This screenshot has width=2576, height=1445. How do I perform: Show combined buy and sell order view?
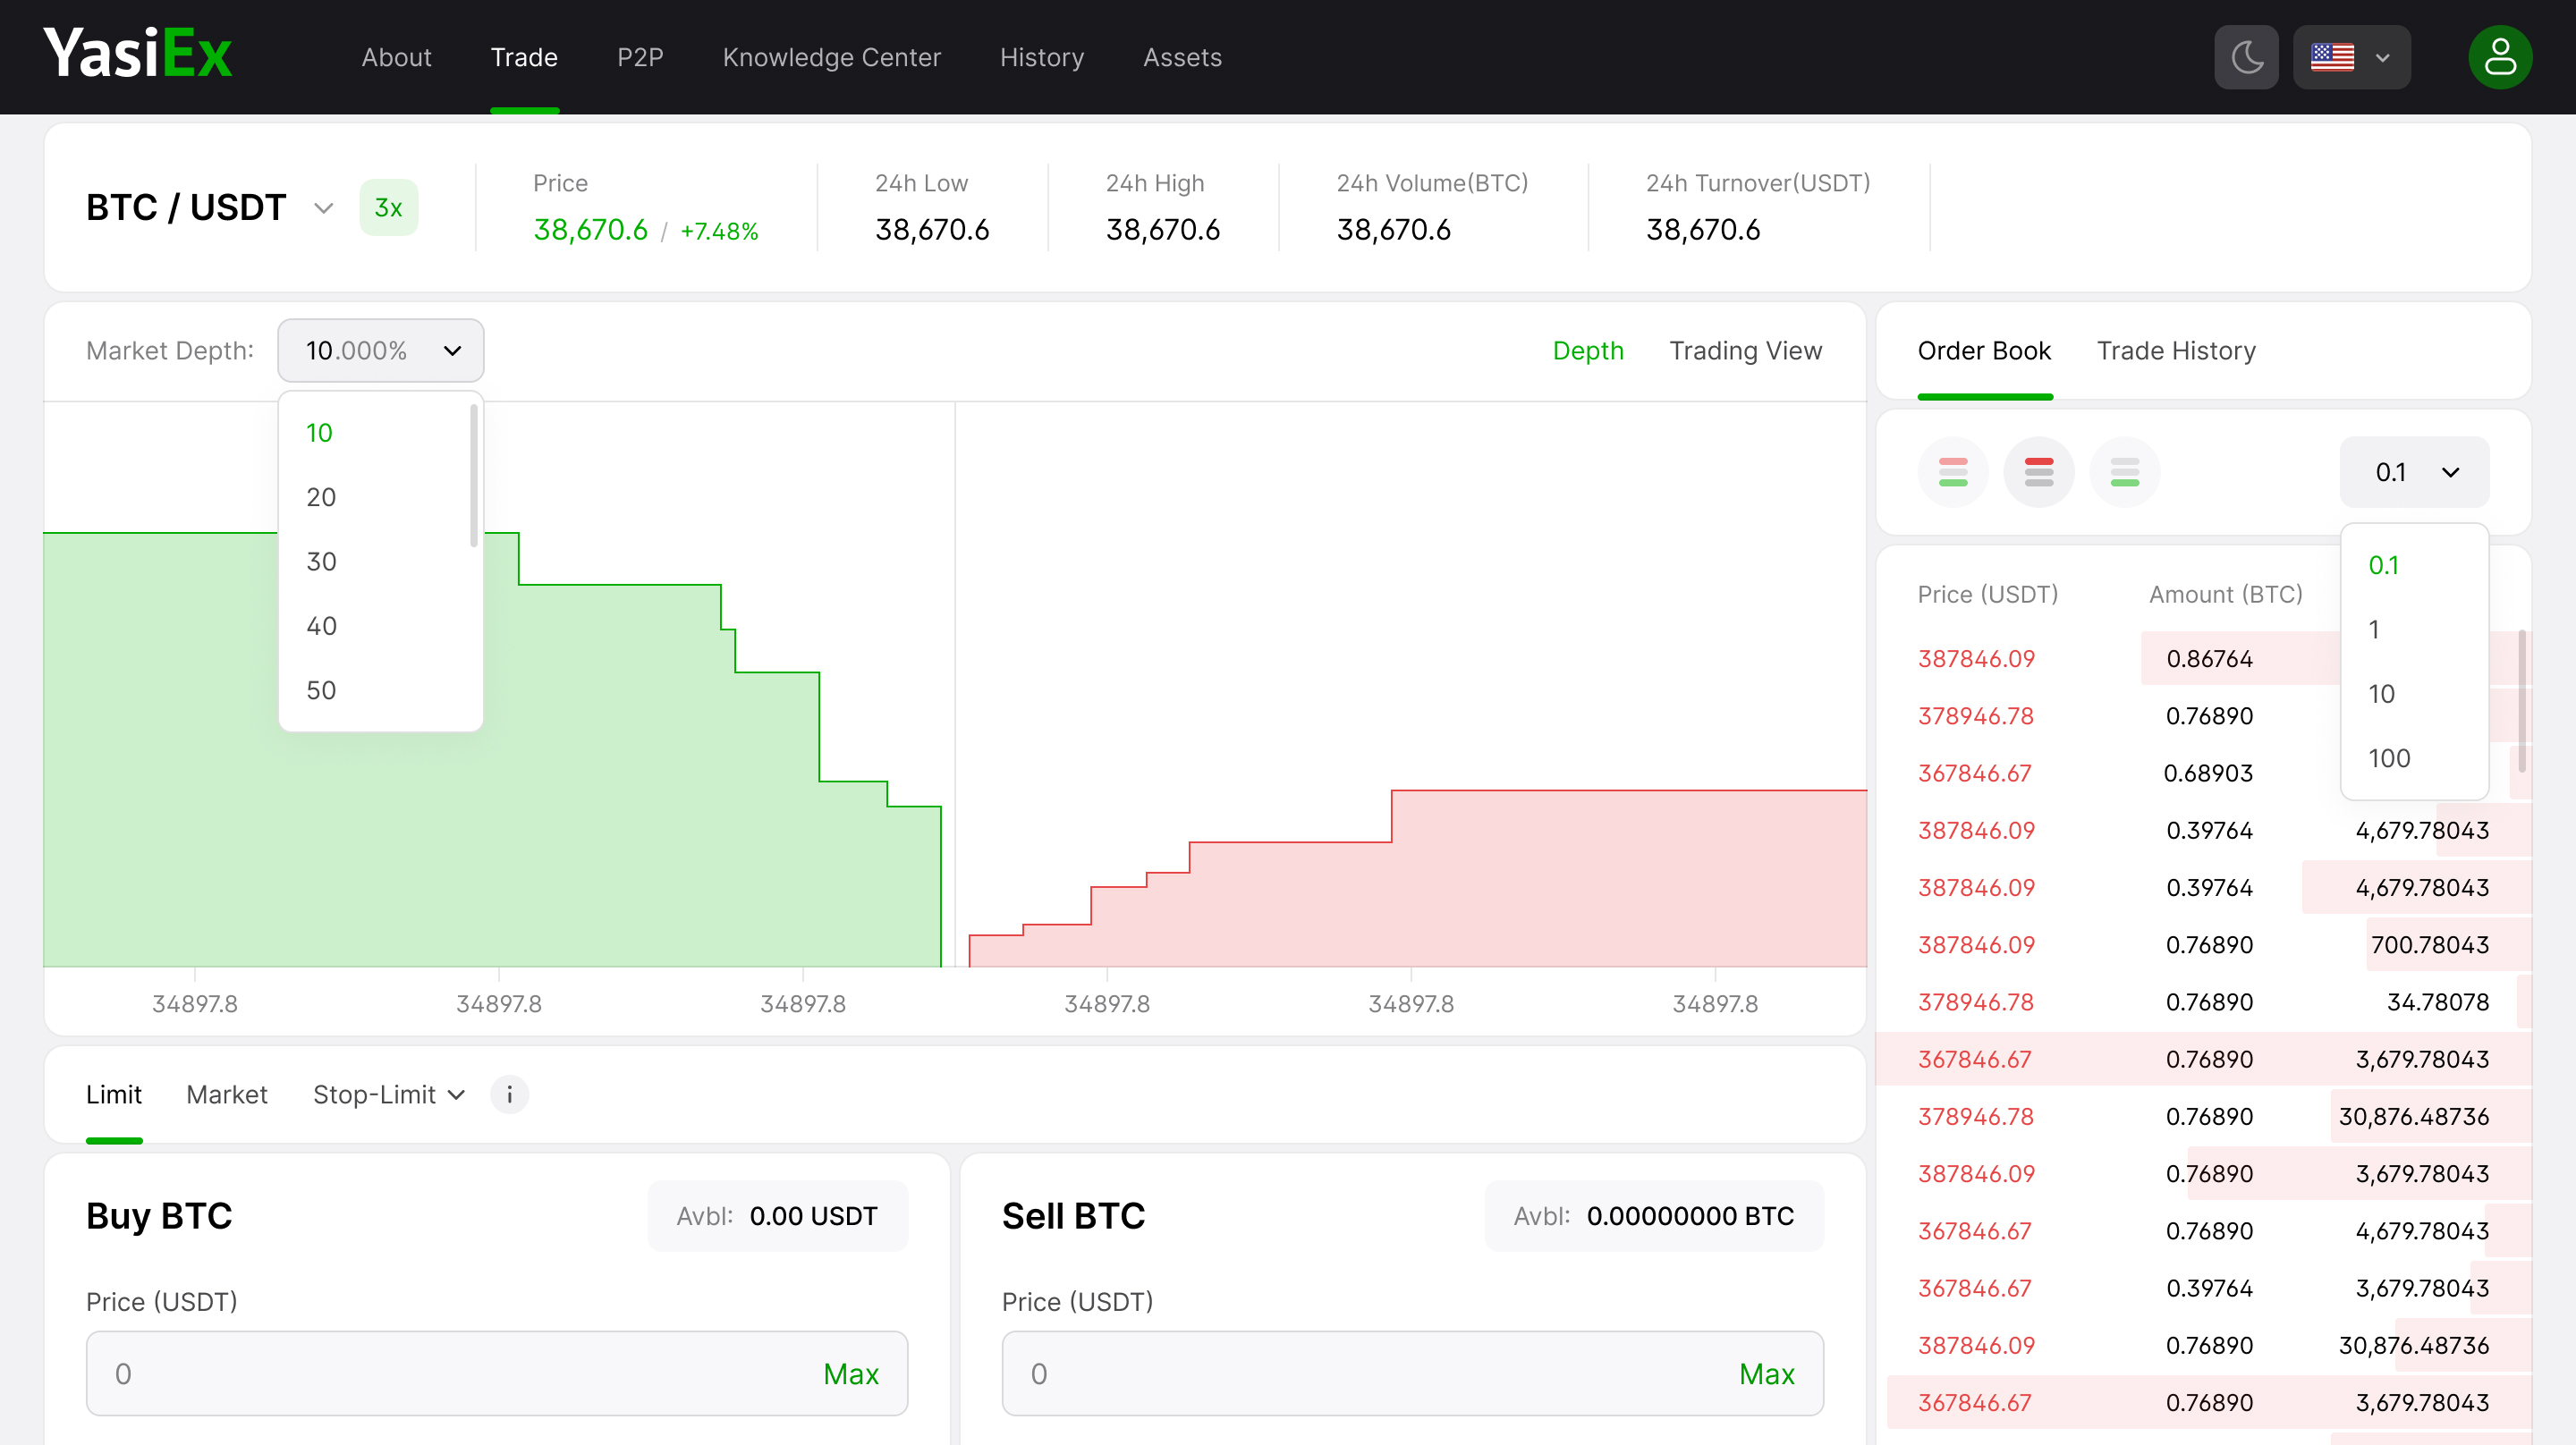click(x=1952, y=471)
